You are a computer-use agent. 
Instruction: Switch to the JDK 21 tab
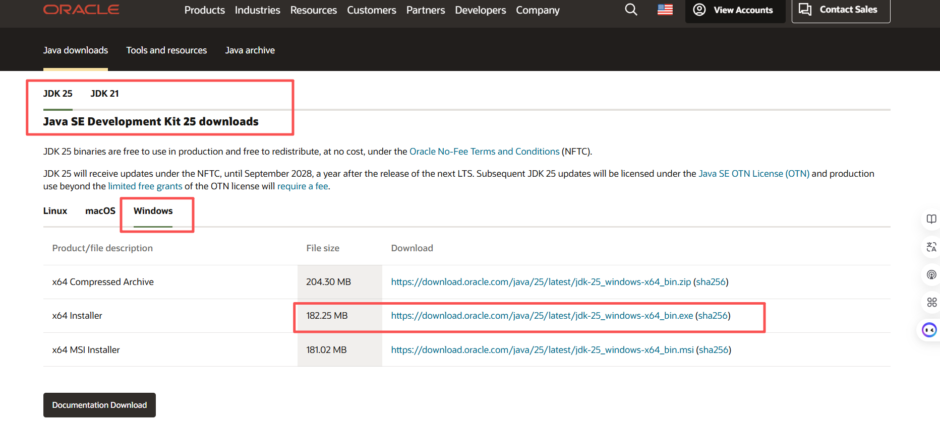[x=105, y=94]
